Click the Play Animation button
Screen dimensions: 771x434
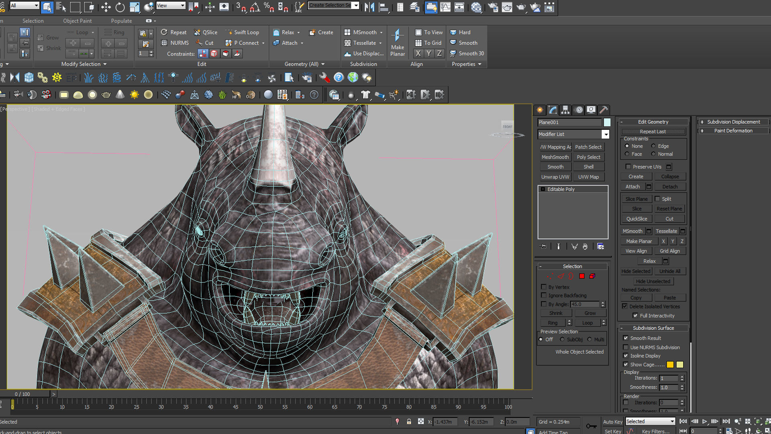pos(704,421)
